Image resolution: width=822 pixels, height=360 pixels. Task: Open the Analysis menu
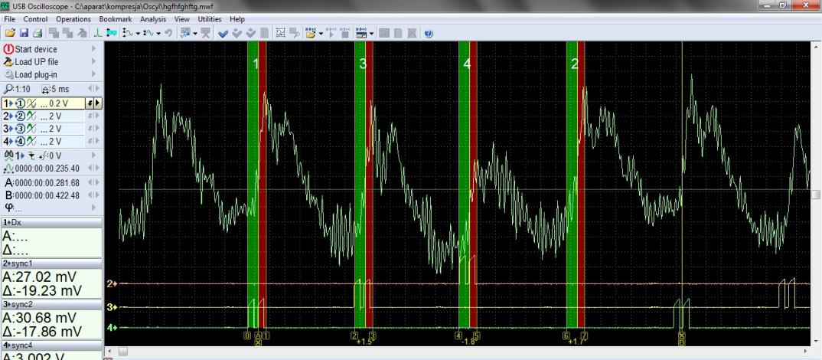(x=153, y=18)
